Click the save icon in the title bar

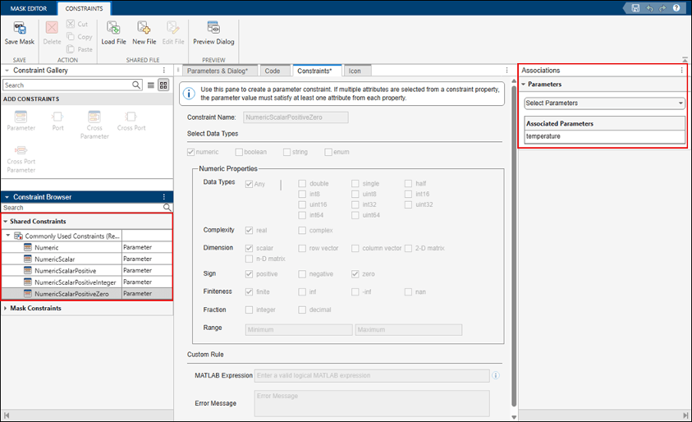tap(635, 8)
